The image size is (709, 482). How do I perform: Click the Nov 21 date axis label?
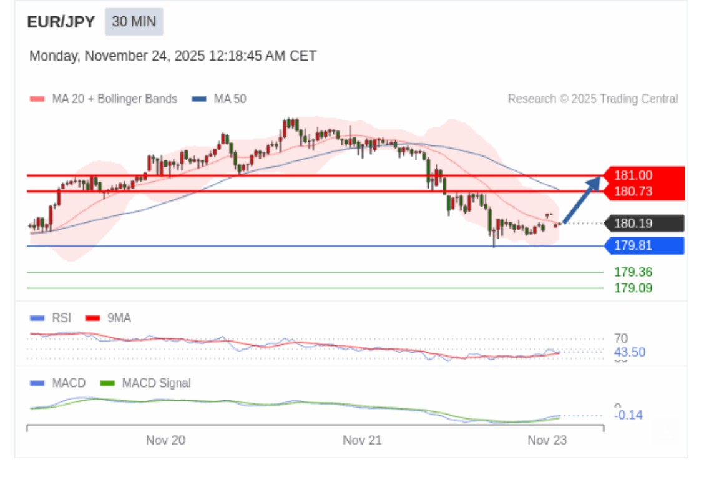pos(362,441)
